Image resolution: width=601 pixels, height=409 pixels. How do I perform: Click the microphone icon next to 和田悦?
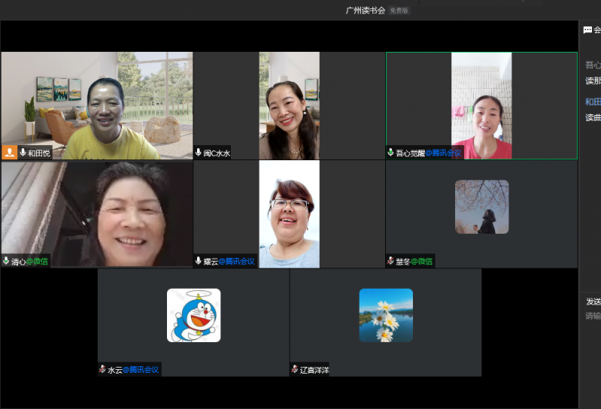[23, 153]
